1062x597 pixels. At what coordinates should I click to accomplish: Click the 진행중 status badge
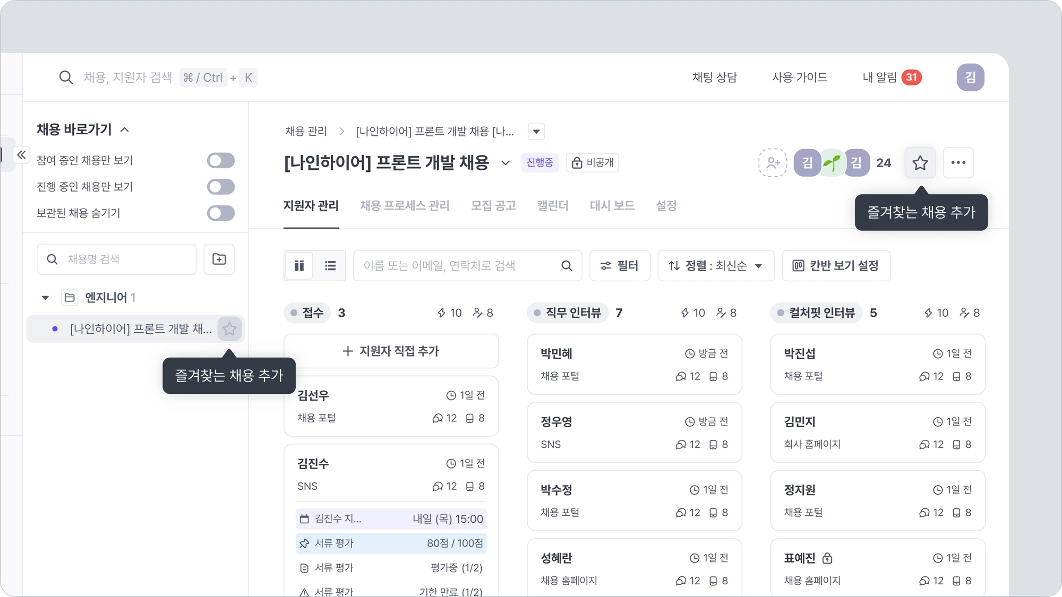click(539, 162)
